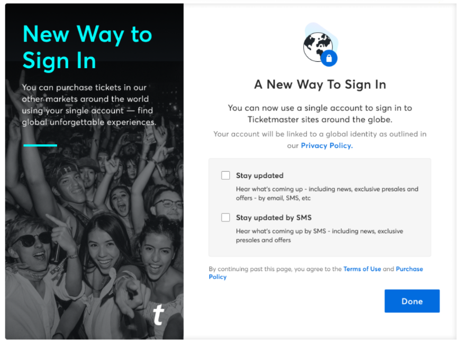The height and width of the screenshot is (344, 461).
Task: Click the crowd photo on left panel
Action: click(94, 235)
